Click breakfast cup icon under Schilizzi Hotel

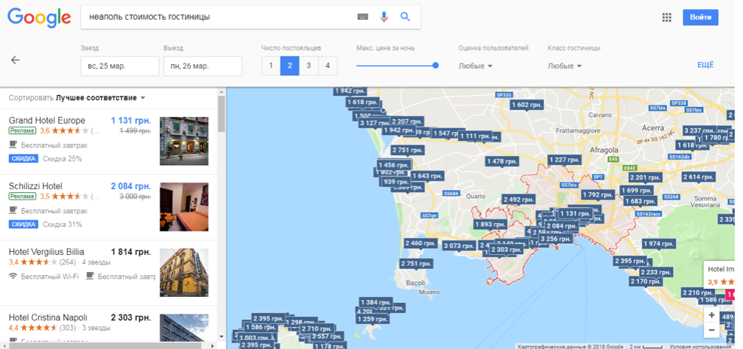(x=13, y=210)
